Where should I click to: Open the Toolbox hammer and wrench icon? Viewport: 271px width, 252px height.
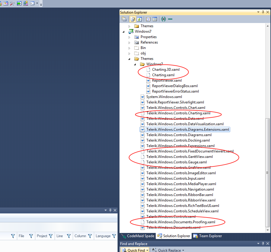tap(12, 3)
